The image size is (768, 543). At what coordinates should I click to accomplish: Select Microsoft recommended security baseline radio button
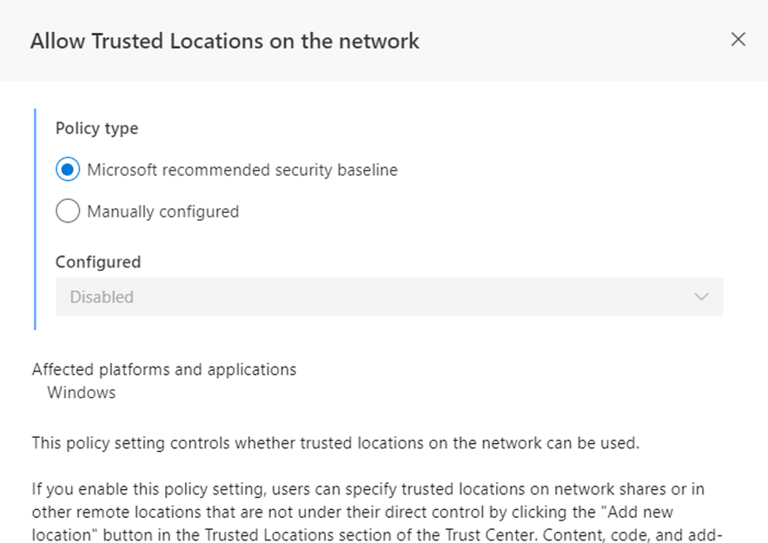(68, 169)
